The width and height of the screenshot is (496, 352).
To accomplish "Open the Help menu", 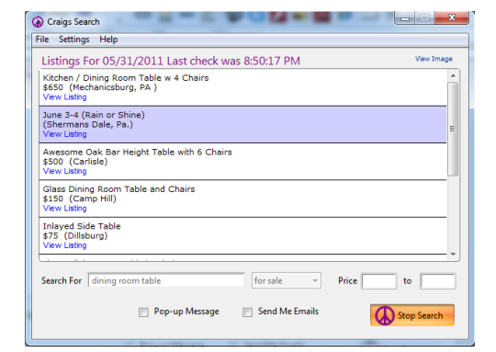I will (108, 40).
